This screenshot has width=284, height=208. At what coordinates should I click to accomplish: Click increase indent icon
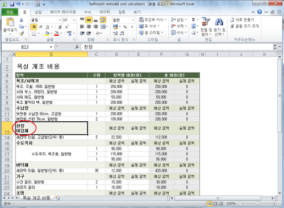(89, 33)
